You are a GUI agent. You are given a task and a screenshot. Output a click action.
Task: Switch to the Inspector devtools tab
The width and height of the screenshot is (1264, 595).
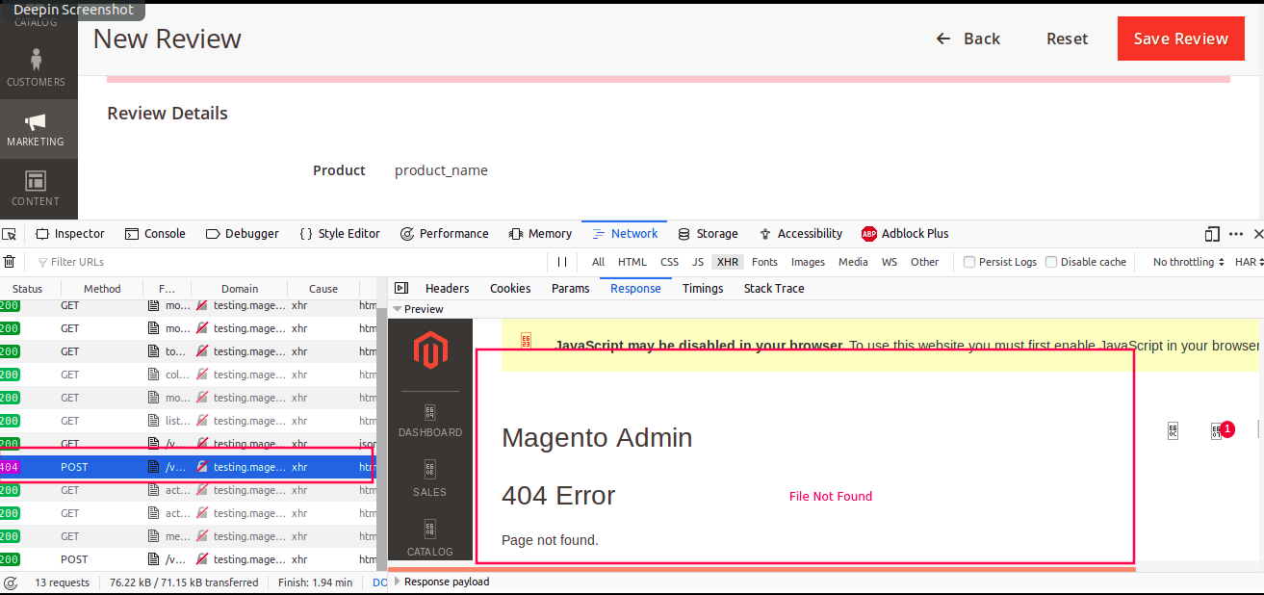[x=70, y=234]
